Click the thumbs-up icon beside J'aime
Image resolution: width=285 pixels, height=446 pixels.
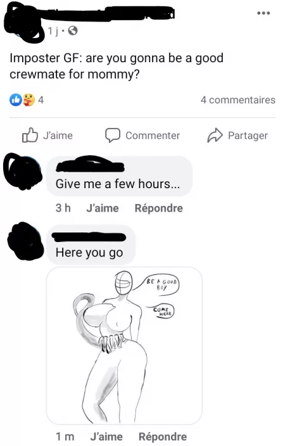click(x=30, y=135)
